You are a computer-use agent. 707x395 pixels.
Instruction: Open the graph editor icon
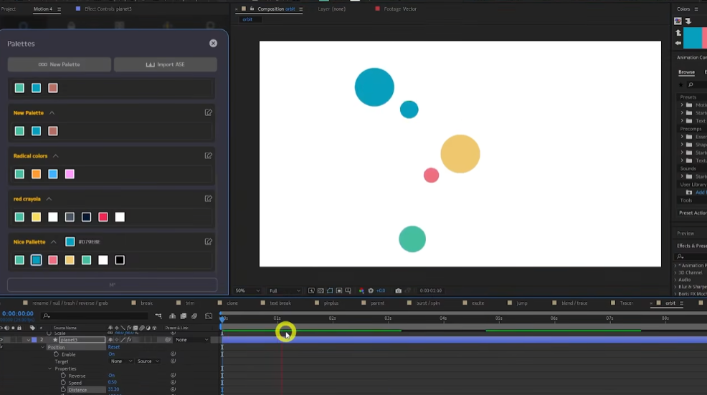209,316
